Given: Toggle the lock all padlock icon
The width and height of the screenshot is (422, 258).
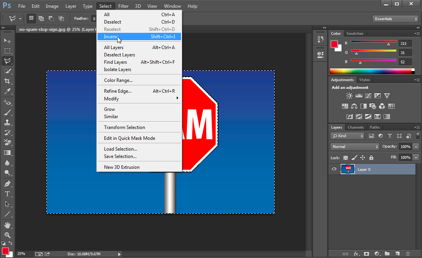Looking at the screenshot, I should [371, 158].
